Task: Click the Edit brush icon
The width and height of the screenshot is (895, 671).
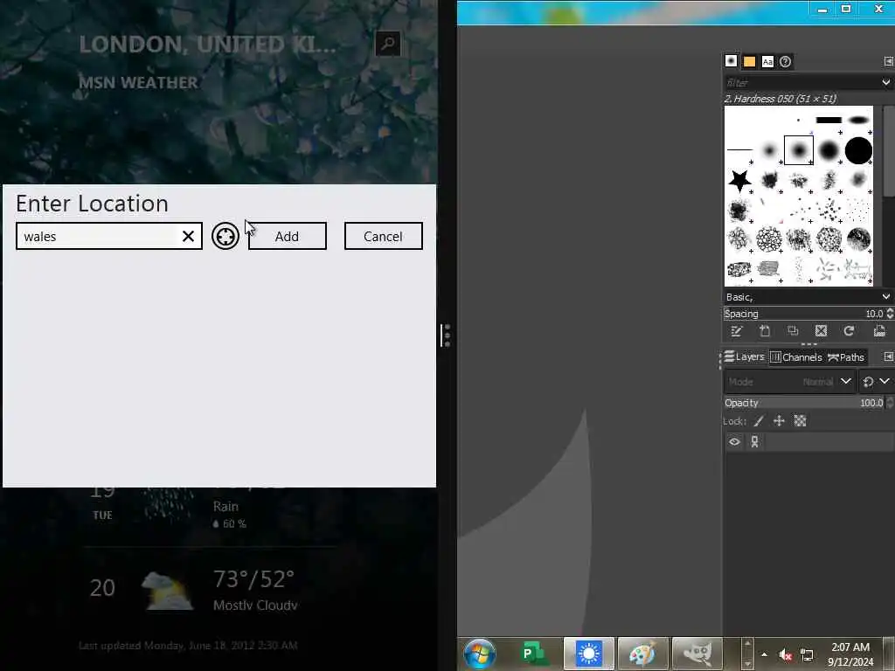Action: tap(736, 331)
